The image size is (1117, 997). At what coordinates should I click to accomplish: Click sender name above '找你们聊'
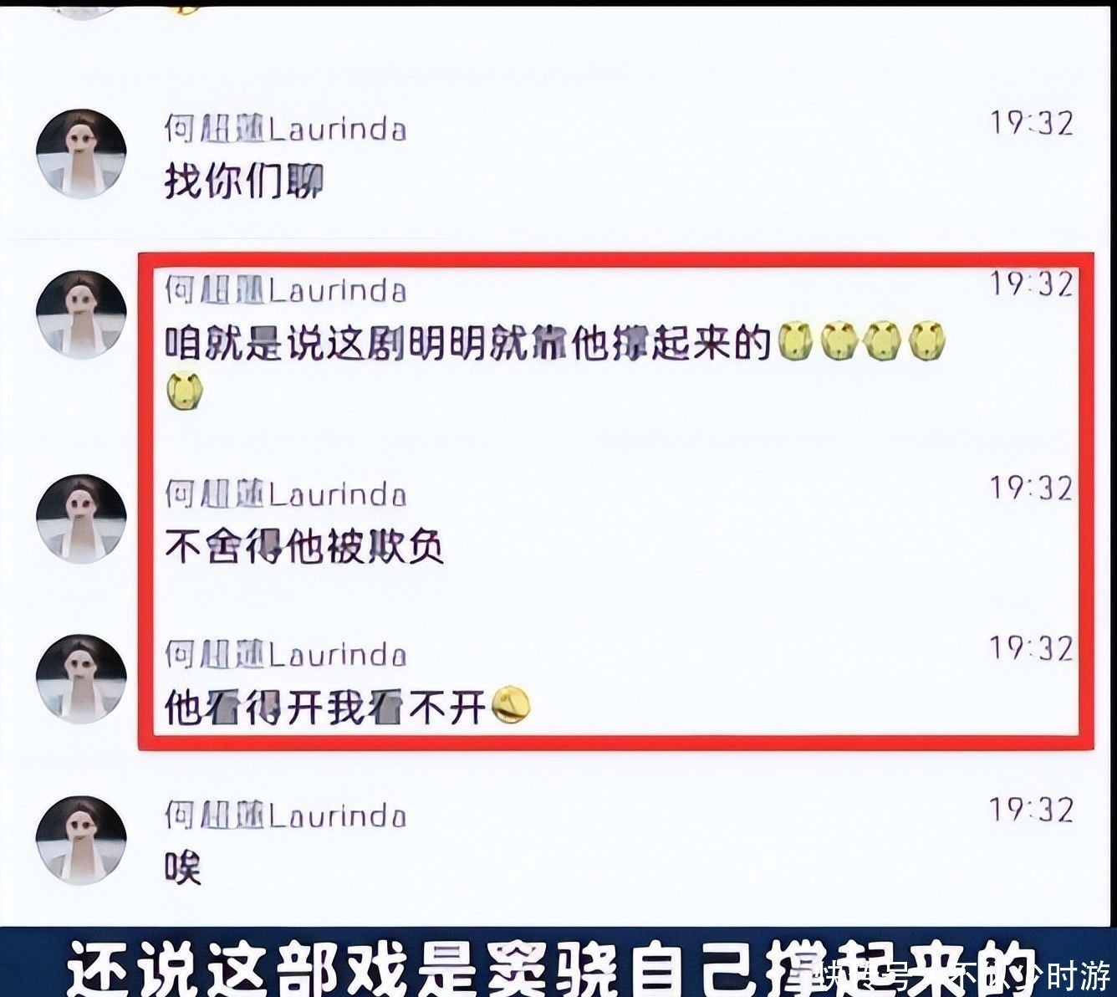(285, 129)
